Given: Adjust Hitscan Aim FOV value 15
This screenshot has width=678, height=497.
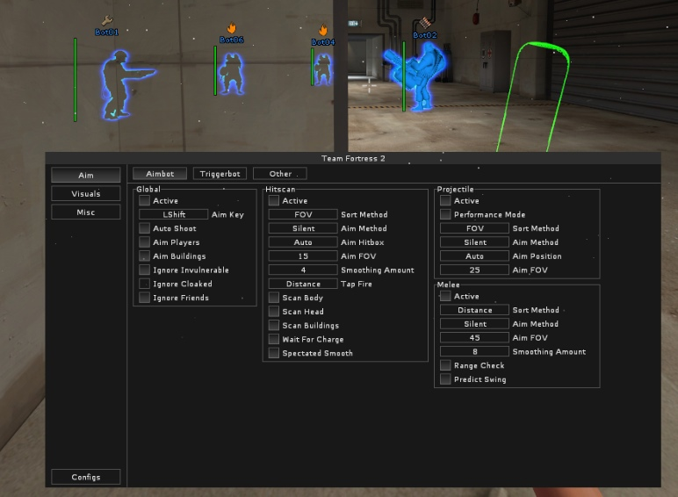Looking at the screenshot, I should click(303, 256).
